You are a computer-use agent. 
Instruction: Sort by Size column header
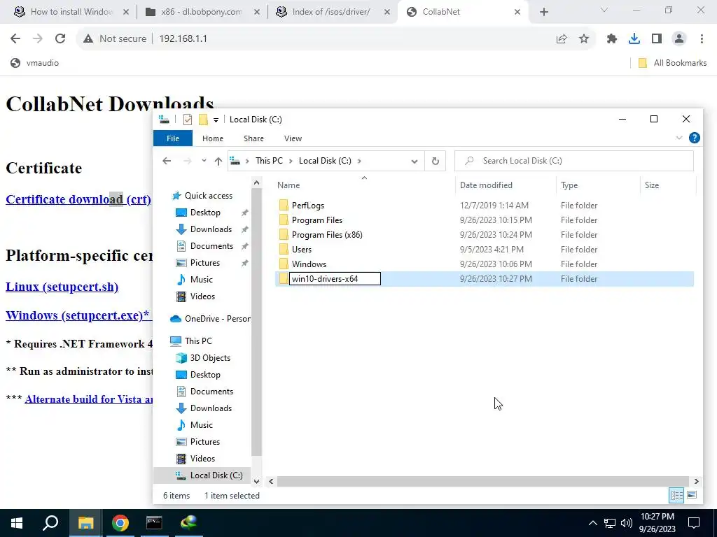(x=652, y=185)
